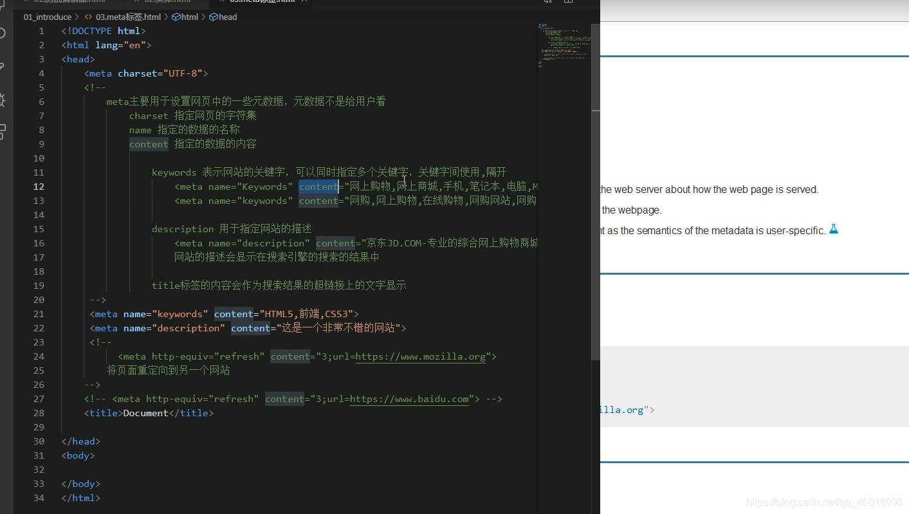Open Extensions icon in activity bar
909x514 pixels.
pos(2,132)
